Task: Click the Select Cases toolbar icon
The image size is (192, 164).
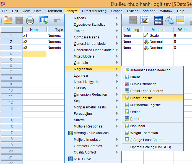Action: [180, 20]
